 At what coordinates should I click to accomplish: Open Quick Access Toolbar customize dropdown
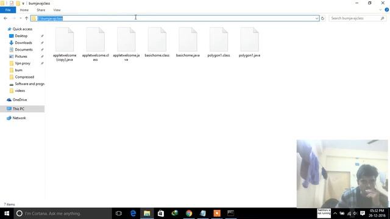(23, 4)
